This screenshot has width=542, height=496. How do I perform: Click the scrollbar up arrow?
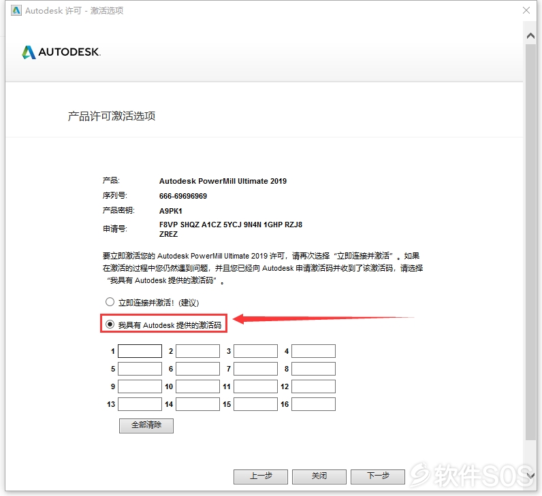click(530, 35)
